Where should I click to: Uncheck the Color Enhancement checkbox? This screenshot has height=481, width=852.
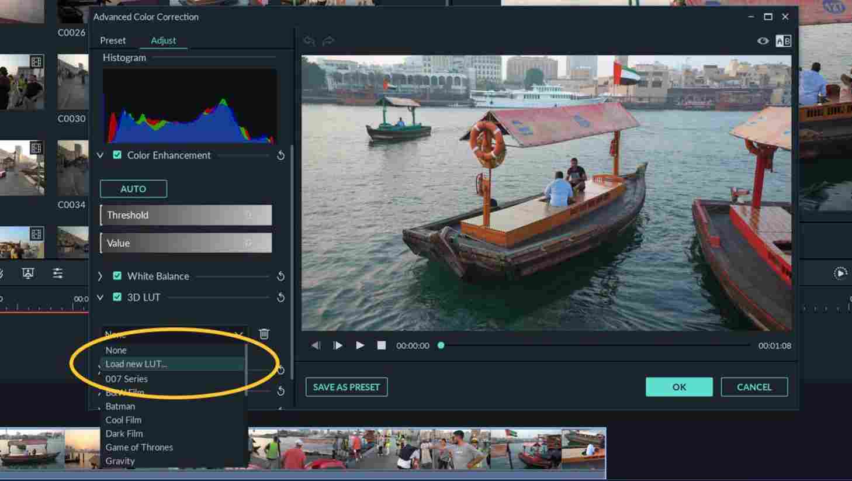point(117,155)
